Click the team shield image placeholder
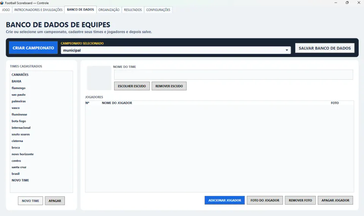 (99, 78)
